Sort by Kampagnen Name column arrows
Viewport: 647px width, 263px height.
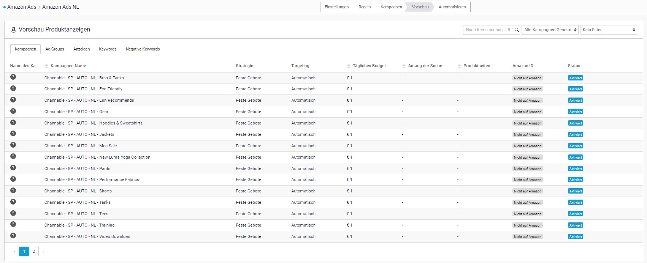pyautogui.click(x=47, y=66)
